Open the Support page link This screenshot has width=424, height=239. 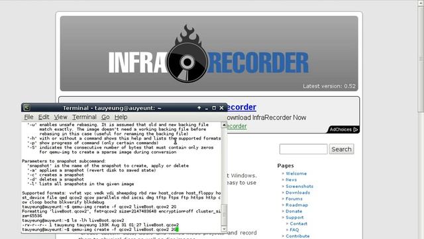coord(294,217)
